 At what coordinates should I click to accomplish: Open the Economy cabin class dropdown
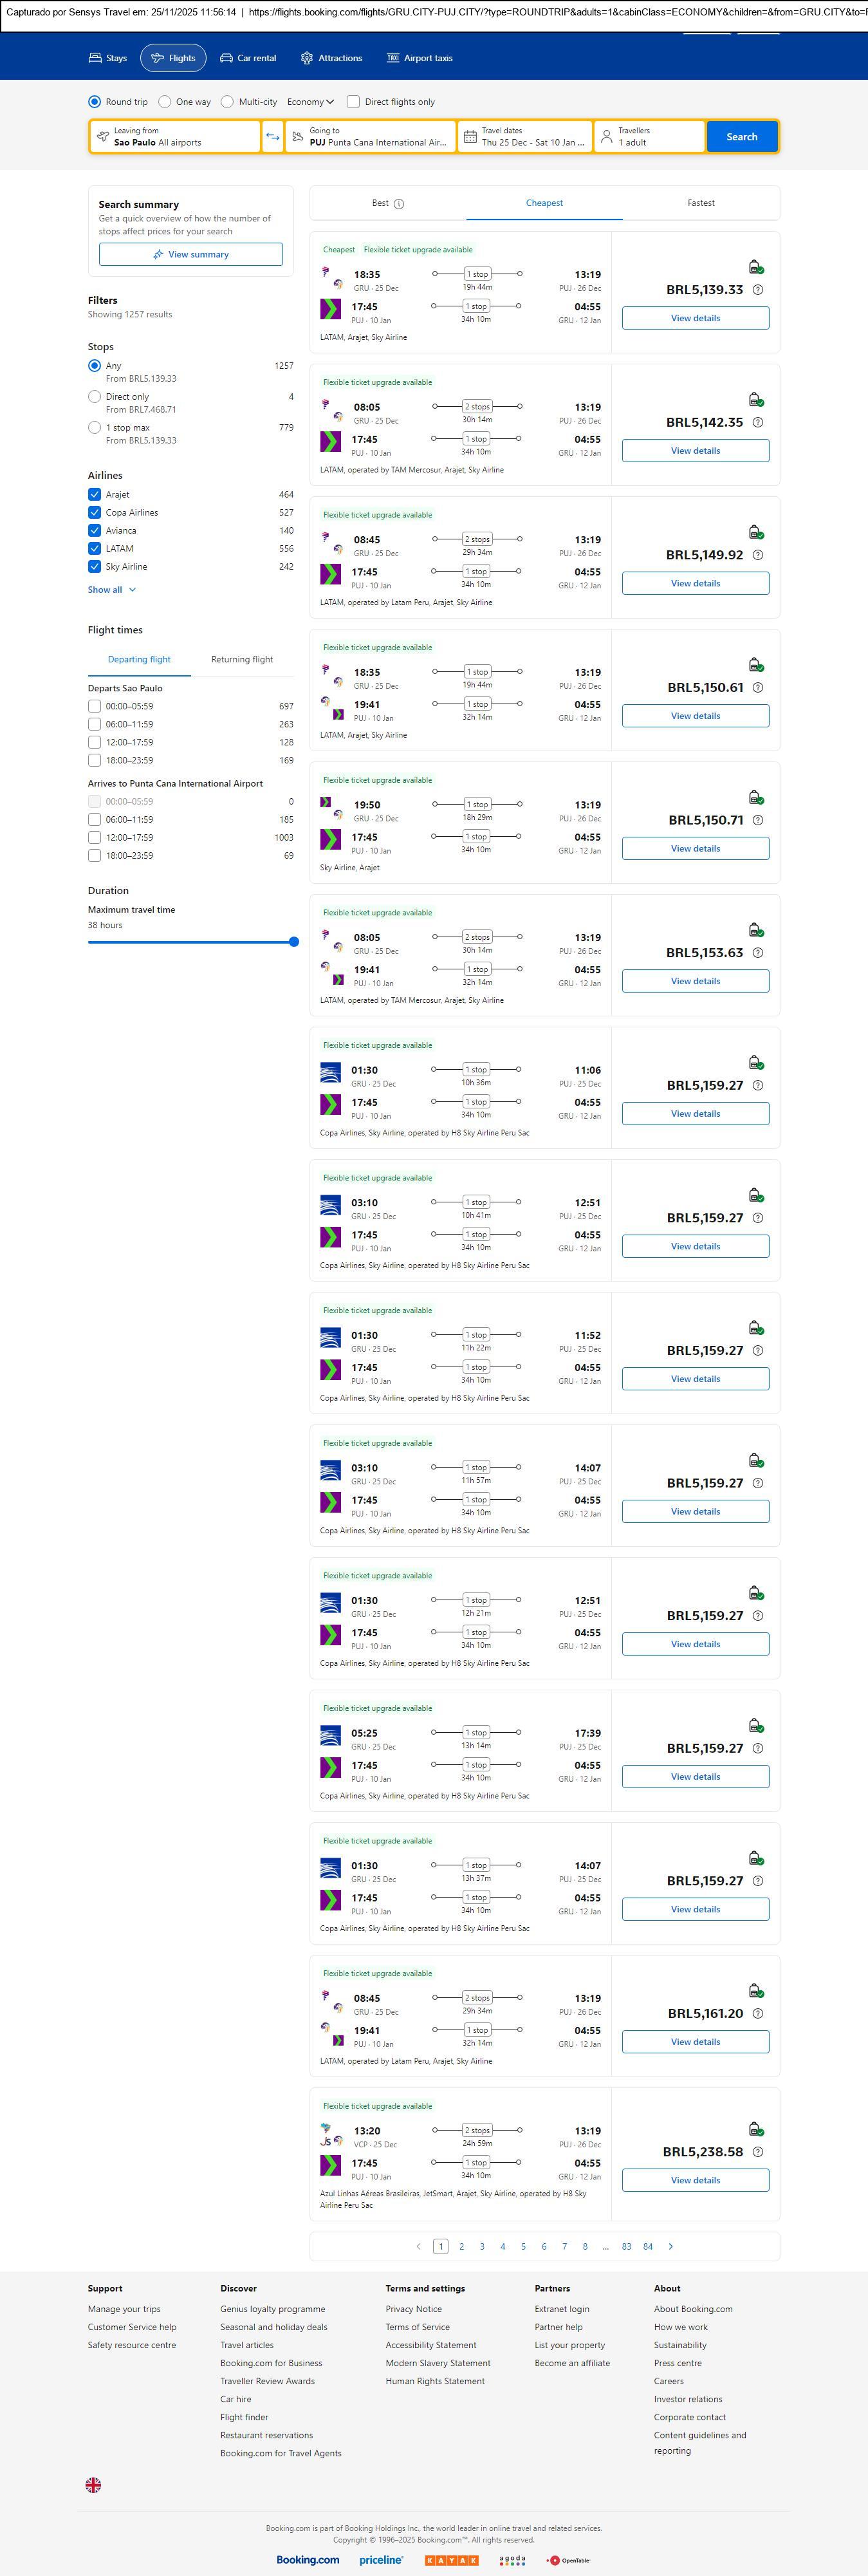(x=310, y=102)
